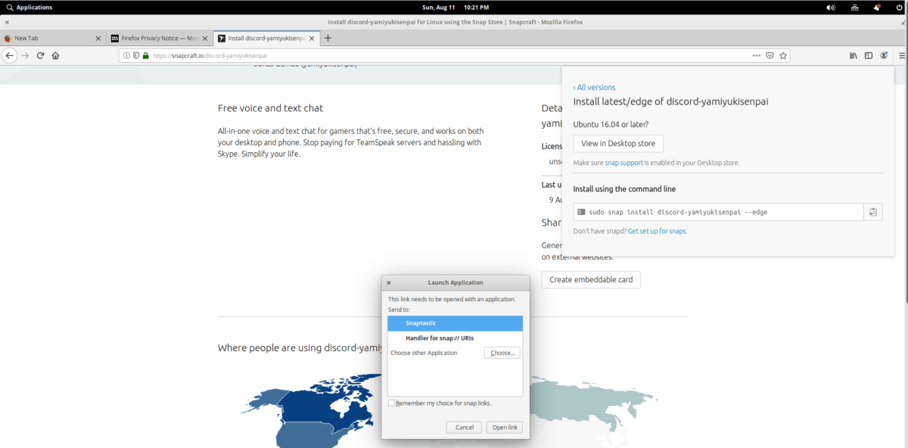Viewport: 908px width, 448px height.
Task: Switch to the New Tab tab
Action: point(54,38)
